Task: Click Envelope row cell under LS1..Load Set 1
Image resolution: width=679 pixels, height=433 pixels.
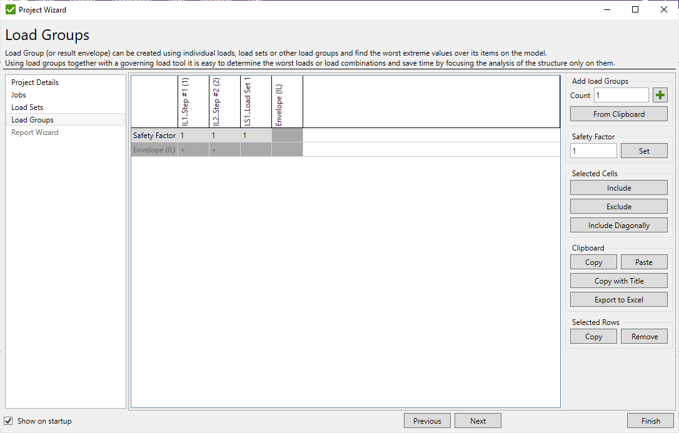Action: click(x=256, y=150)
